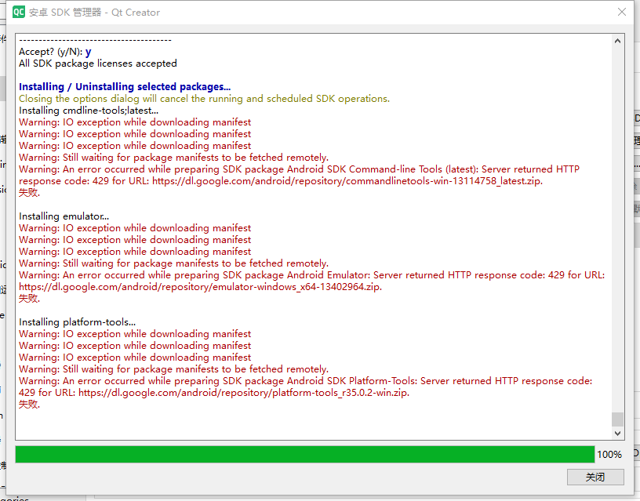Click 'Still waiting' warning under Installing platform-tools
The height and width of the screenshot is (501, 640).
[174, 368]
